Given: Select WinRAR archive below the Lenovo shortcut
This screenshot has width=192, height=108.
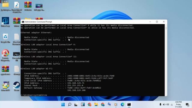Looking at the screenshot, I should 5,70.
